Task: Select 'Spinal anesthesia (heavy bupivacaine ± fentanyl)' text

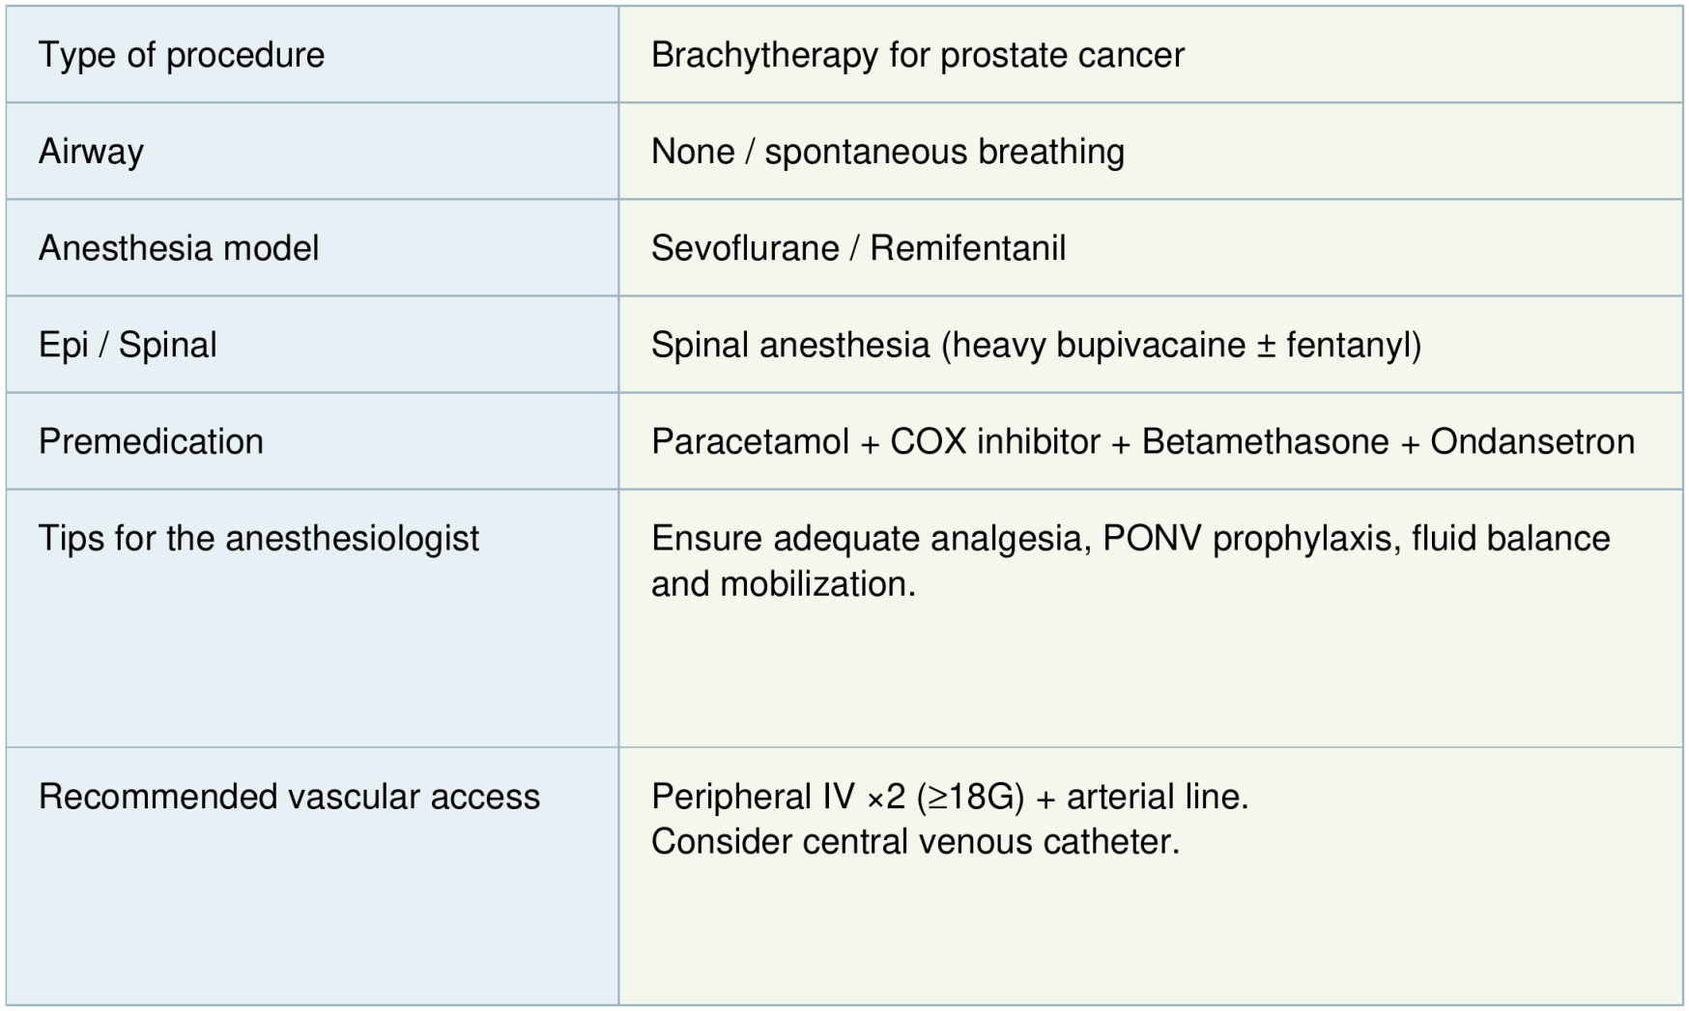Action: [1036, 345]
